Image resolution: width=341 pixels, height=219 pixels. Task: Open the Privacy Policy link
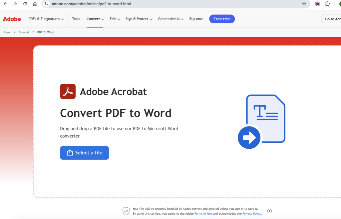pos(252,214)
